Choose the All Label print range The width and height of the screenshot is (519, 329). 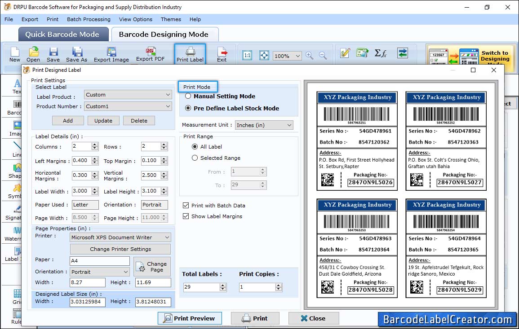tap(195, 146)
